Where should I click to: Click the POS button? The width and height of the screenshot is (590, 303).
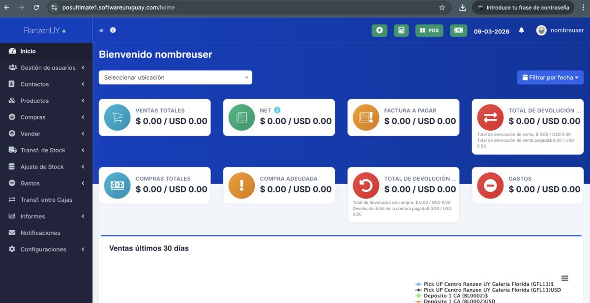coord(429,30)
